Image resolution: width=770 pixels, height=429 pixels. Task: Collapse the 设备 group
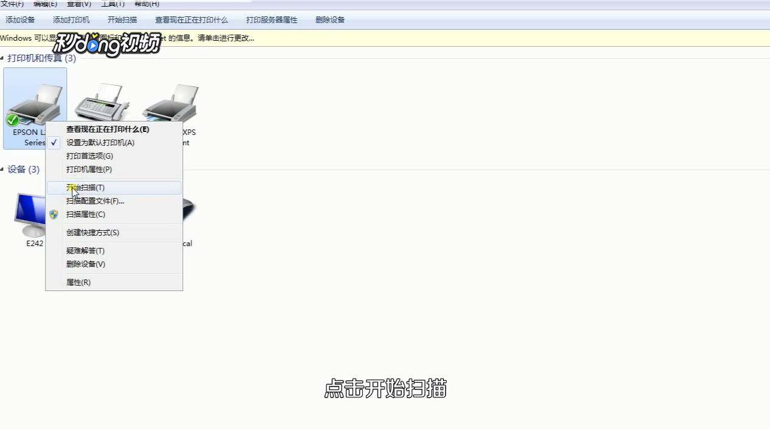pyautogui.click(x=2, y=170)
